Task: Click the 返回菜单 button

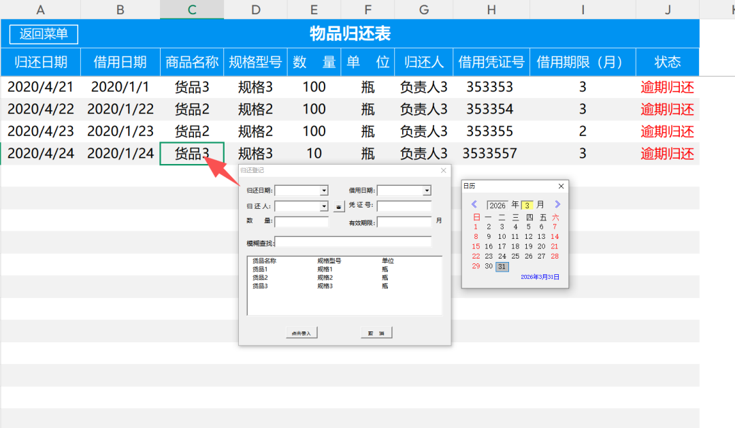Action: pos(44,34)
